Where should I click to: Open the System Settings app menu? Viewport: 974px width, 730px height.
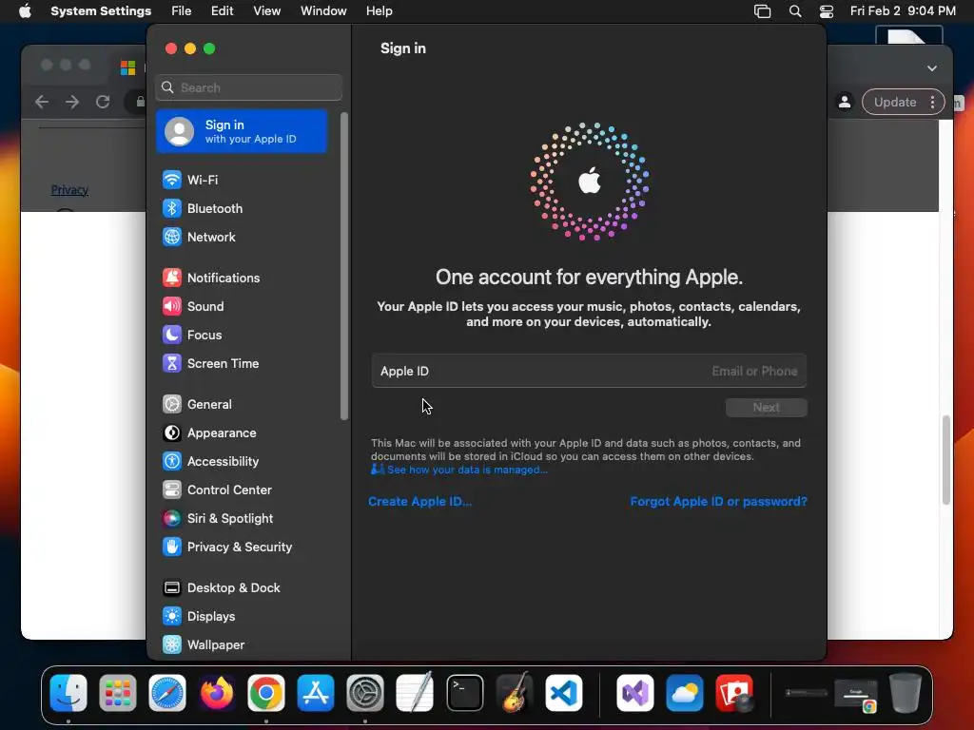101,11
